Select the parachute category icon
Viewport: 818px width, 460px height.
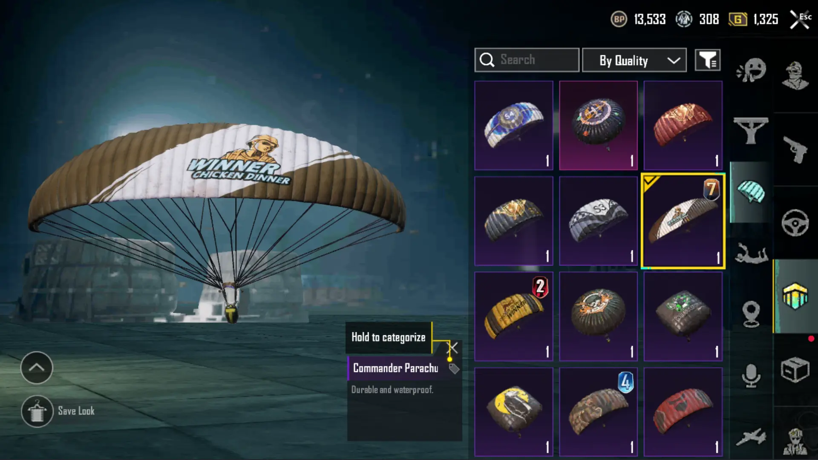point(751,192)
